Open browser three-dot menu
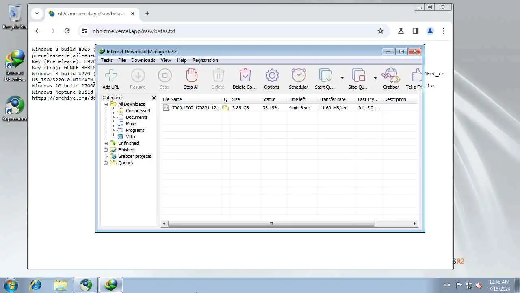The image size is (520, 293). 444,31
